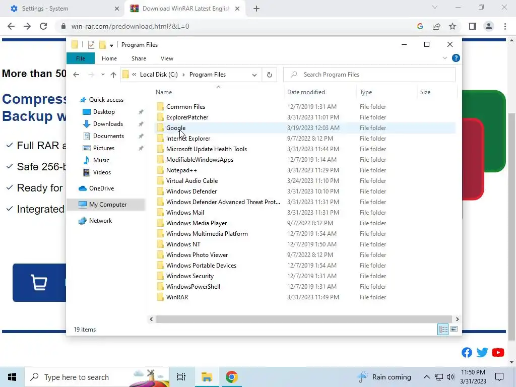Sort files by Type column
The height and width of the screenshot is (387, 516).
[x=366, y=92]
